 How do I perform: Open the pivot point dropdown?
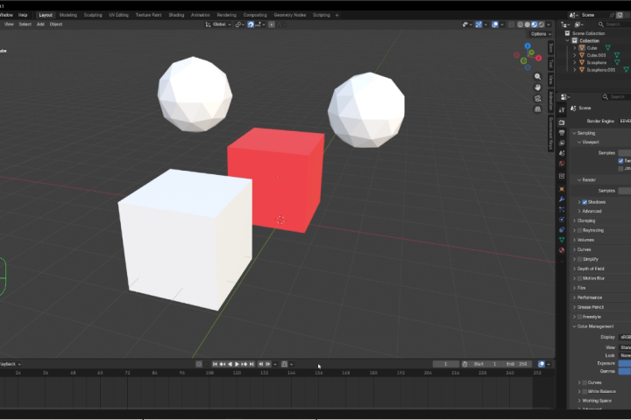coord(239,24)
